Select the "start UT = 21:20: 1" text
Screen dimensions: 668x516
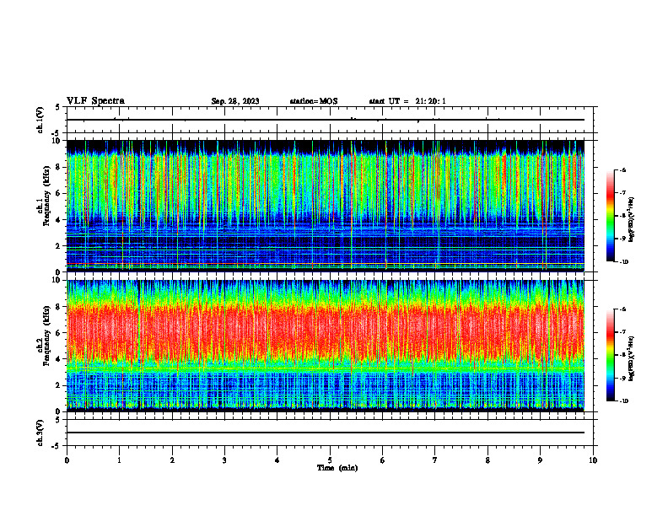[407, 101]
